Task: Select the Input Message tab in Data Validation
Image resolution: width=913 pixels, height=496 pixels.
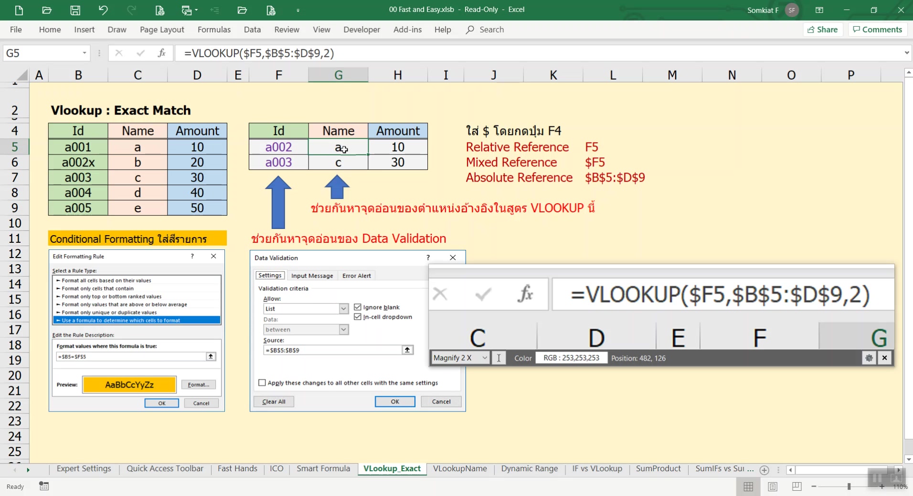Action: (312, 276)
